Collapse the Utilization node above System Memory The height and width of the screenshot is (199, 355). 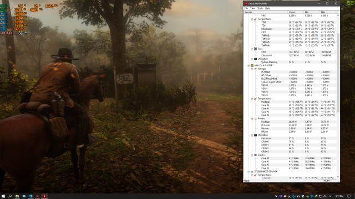(252, 59)
